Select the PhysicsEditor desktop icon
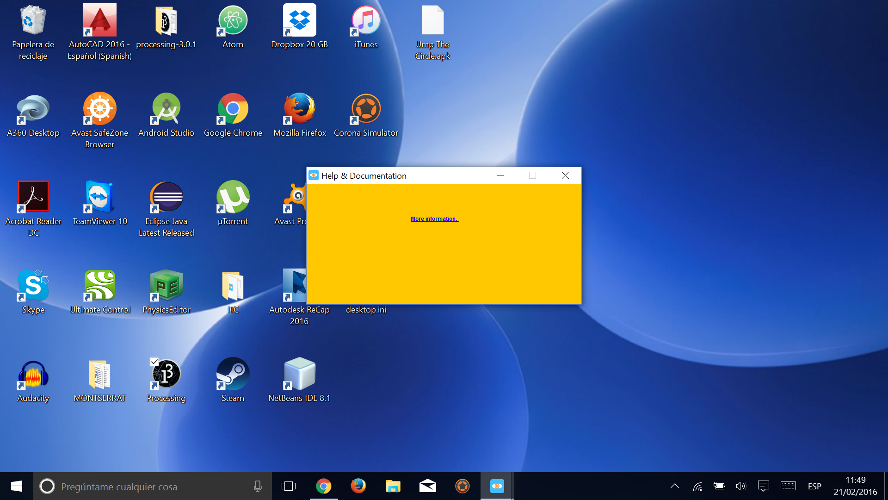Screen dimensions: 888x500 tap(166, 286)
